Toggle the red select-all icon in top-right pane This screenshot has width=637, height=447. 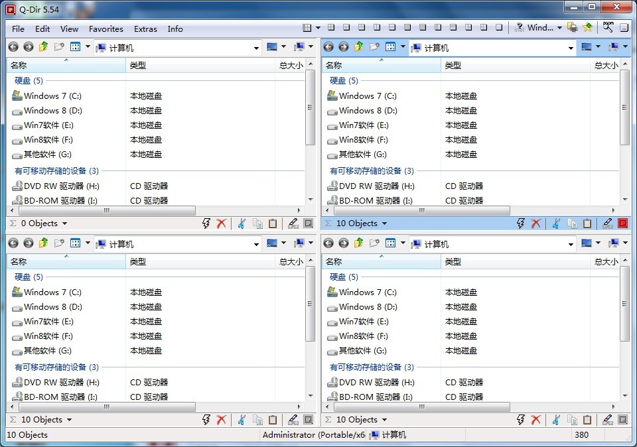[622, 223]
